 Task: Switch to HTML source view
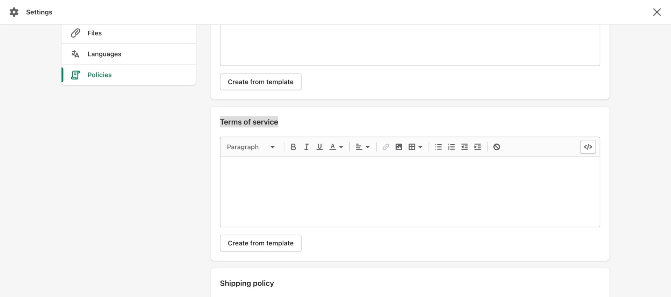[588, 147]
